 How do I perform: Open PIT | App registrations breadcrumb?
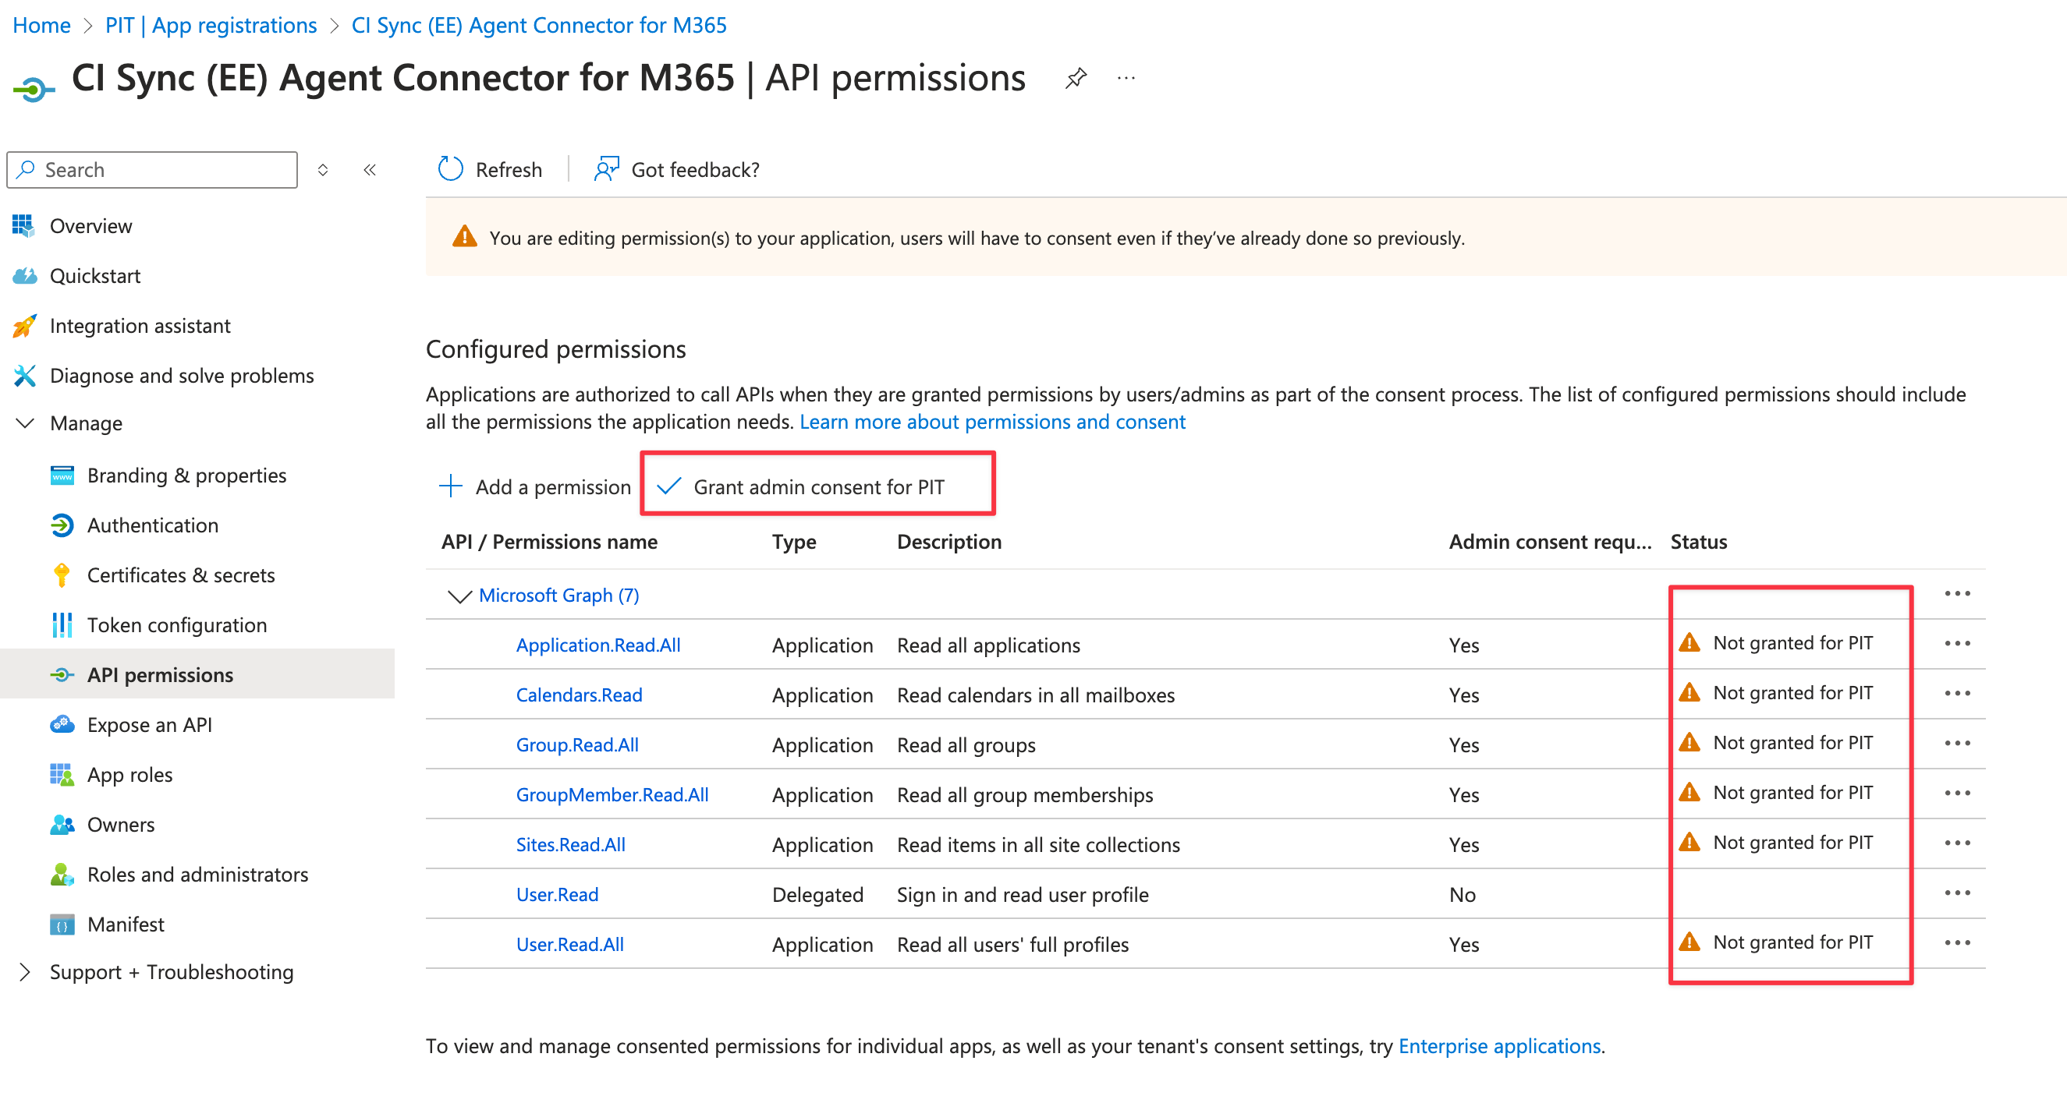211,25
